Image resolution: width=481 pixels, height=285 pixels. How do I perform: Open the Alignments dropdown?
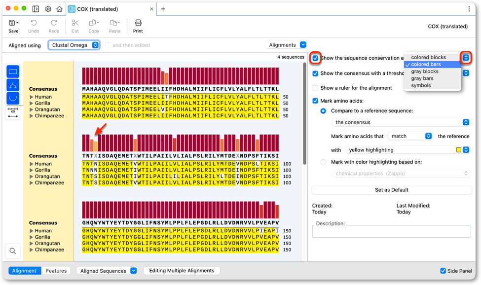pos(287,45)
